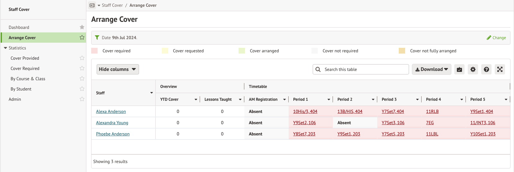Click the calendar check icon in table toolbar
Screen dimensions: 514x172
click(459, 69)
